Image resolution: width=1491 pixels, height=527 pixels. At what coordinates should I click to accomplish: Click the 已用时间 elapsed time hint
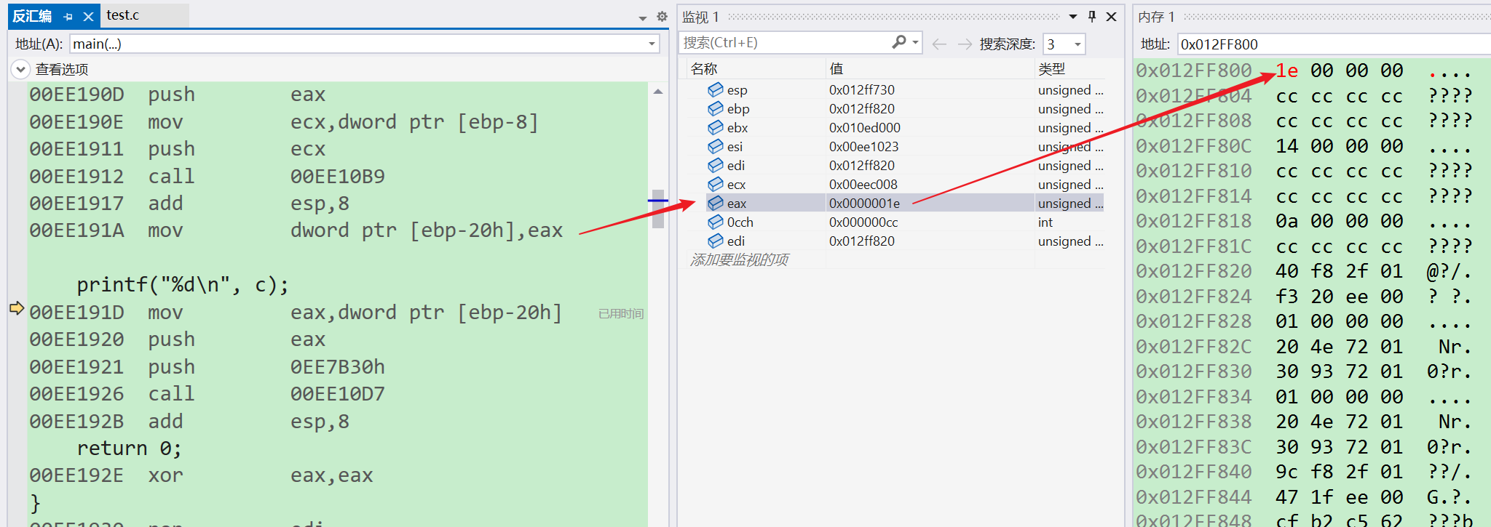tap(621, 314)
